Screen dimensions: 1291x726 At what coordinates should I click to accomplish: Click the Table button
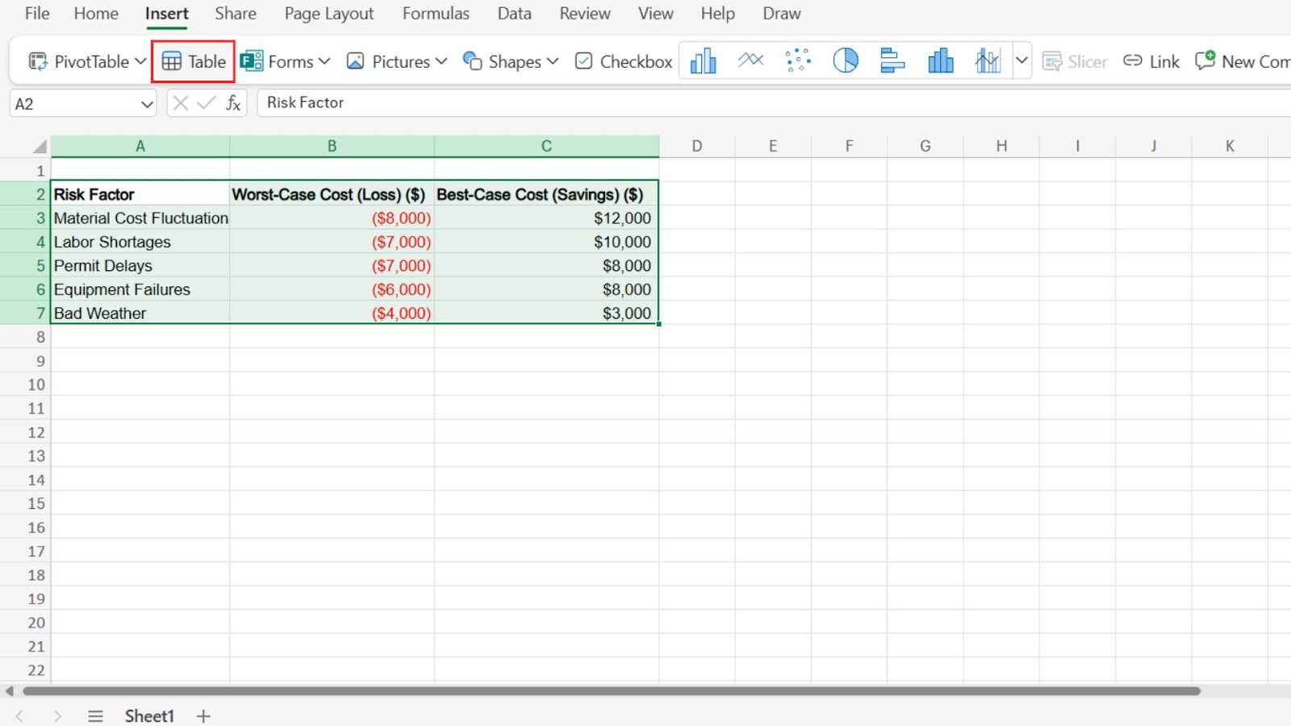pos(194,62)
